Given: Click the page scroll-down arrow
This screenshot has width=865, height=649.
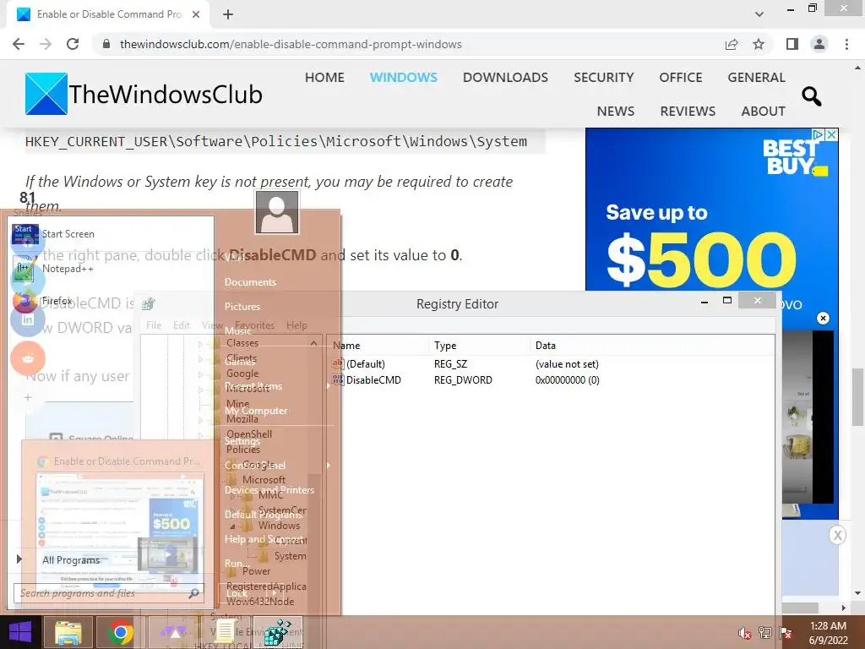Looking at the screenshot, I should click(857, 594).
